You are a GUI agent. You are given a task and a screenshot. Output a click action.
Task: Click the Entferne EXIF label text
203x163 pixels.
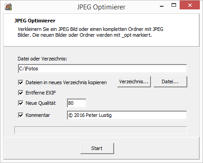pyautogui.click(x=41, y=93)
